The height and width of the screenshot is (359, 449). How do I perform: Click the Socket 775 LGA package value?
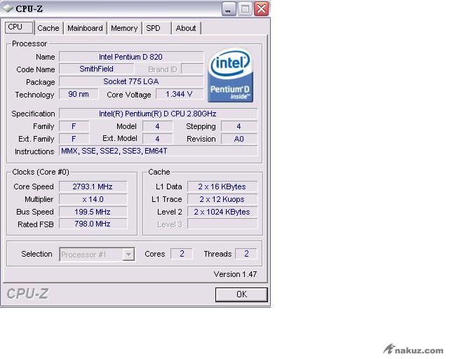point(131,81)
